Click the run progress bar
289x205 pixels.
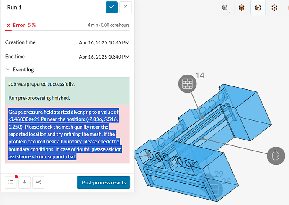[67, 31]
